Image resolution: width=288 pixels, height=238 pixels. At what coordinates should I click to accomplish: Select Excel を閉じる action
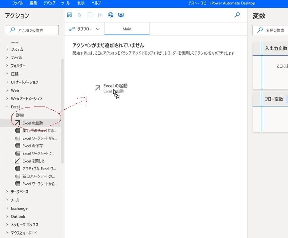[30, 161]
